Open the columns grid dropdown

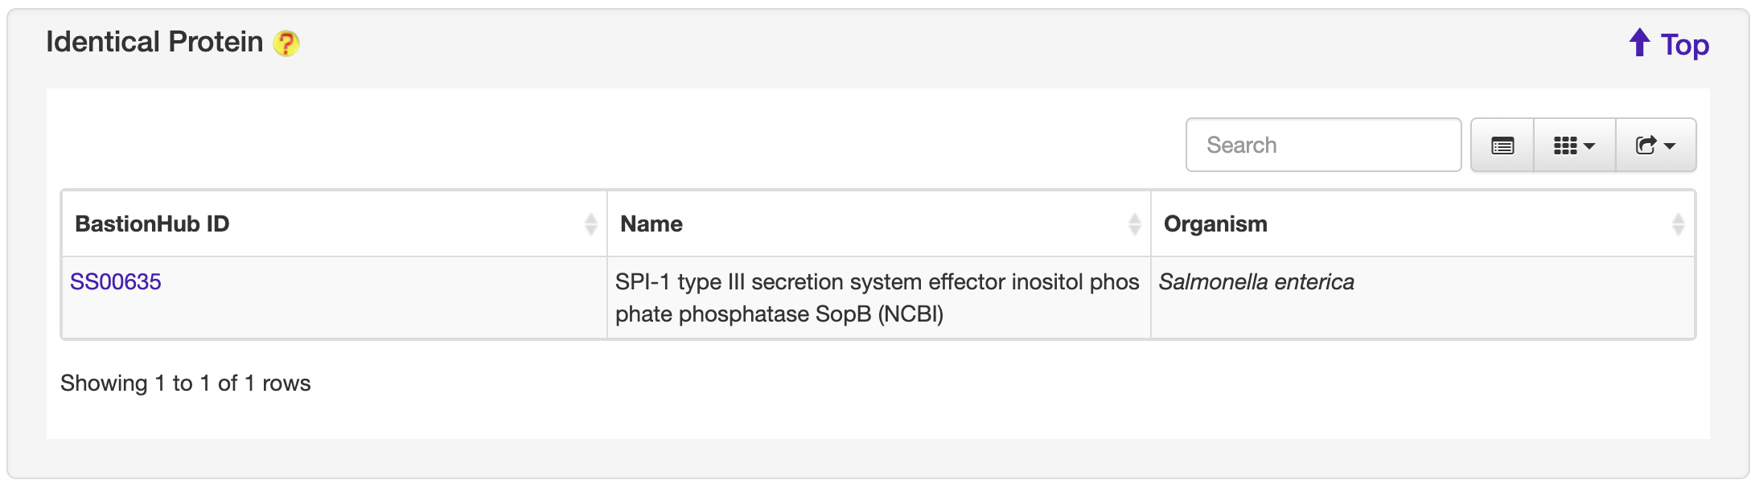[x=1574, y=146]
